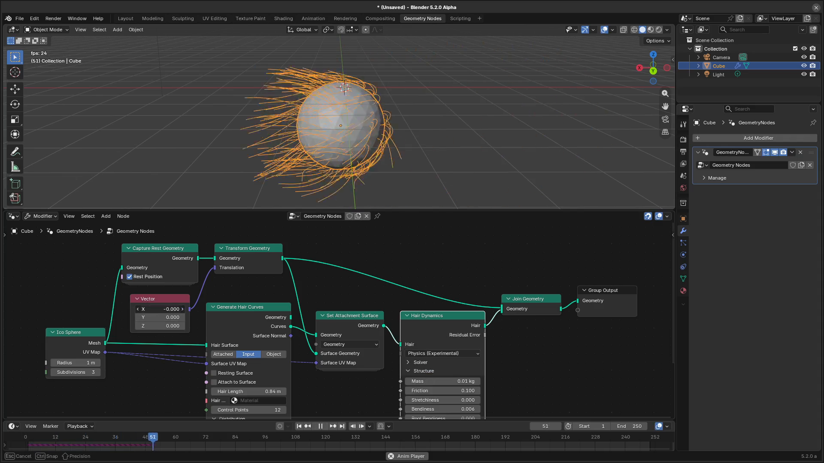The width and height of the screenshot is (824, 463).
Task: Select the Cursor tool in viewport toolbar
Action: tap(15, 72)
